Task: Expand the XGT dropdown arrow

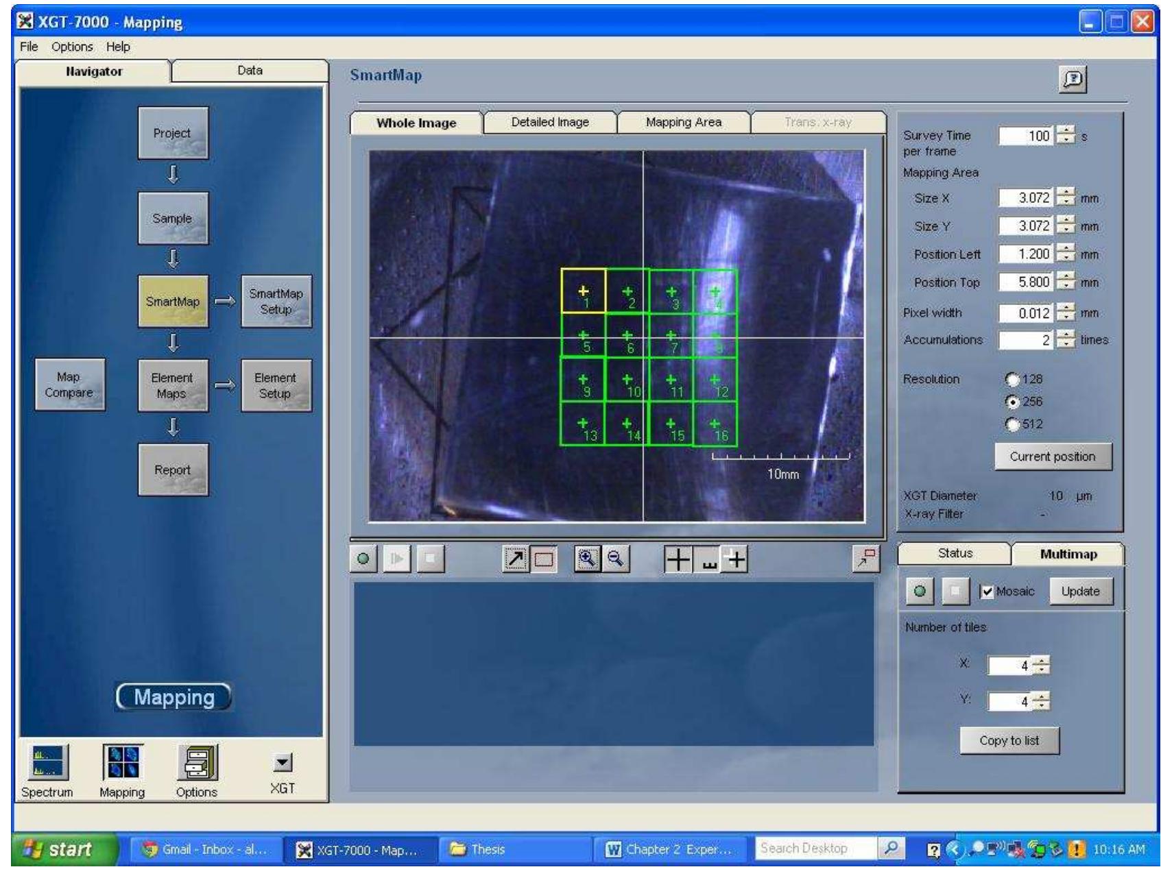Action: click(x=283, y=763)
